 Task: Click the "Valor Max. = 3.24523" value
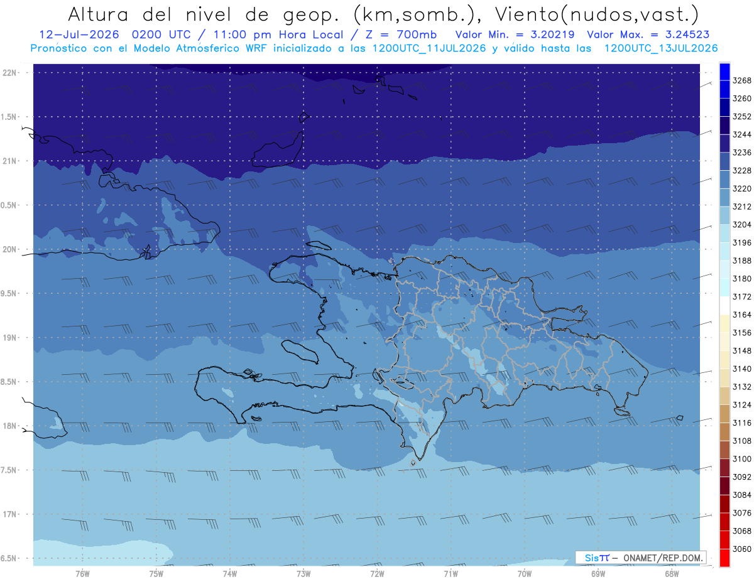[x=648, y=35]
